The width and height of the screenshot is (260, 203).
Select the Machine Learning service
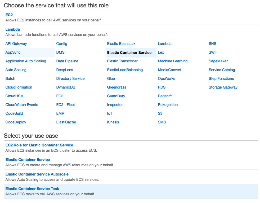(x=173, y=61)
